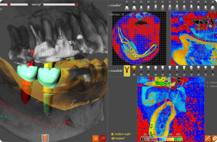This screenshot has width=217, height=142.
Task: Click the orange eraser tool icon
Action: (x=215, y=138)
